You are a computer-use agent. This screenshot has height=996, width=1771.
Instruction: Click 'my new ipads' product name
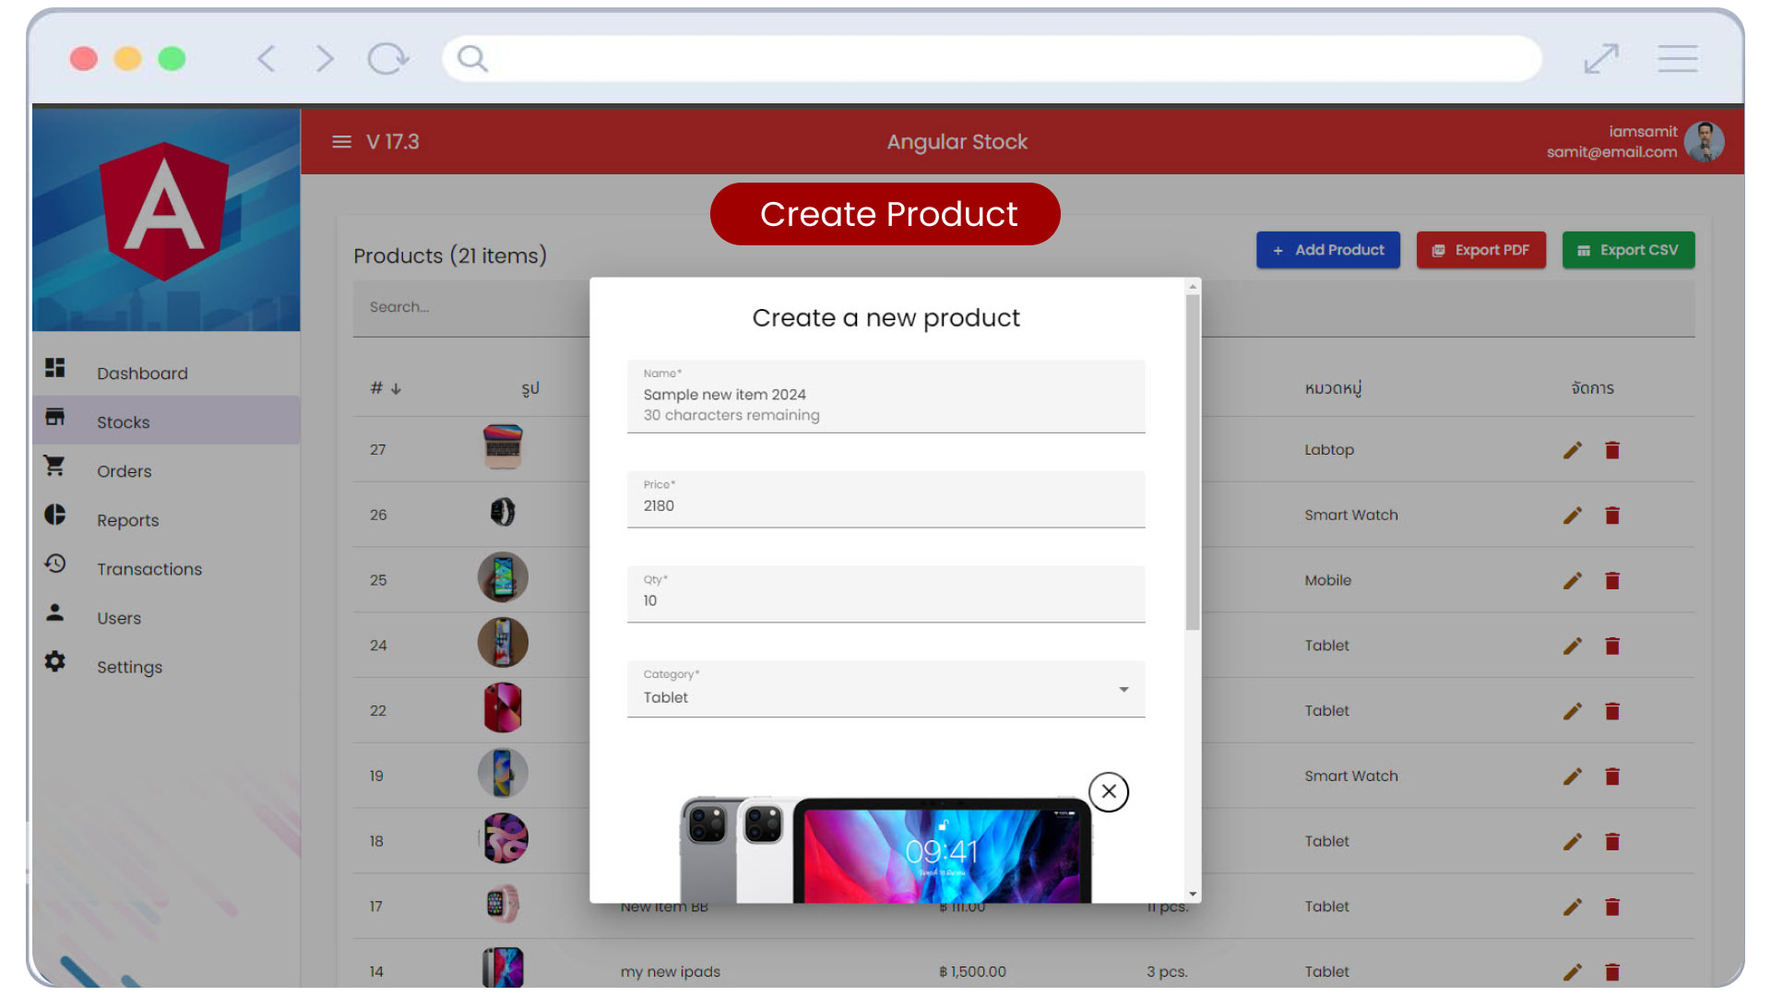click(671, 972)
